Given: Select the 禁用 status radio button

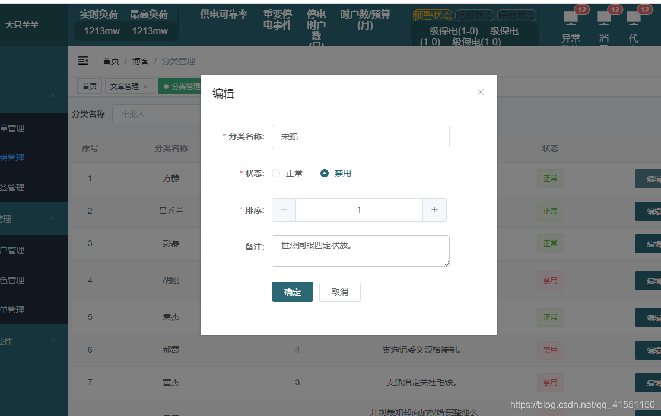Looking at the screenshot, I should pyautogui.click(x=324, y=173).
